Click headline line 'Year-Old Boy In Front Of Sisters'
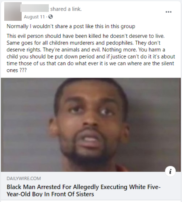 tap(50, 194)
